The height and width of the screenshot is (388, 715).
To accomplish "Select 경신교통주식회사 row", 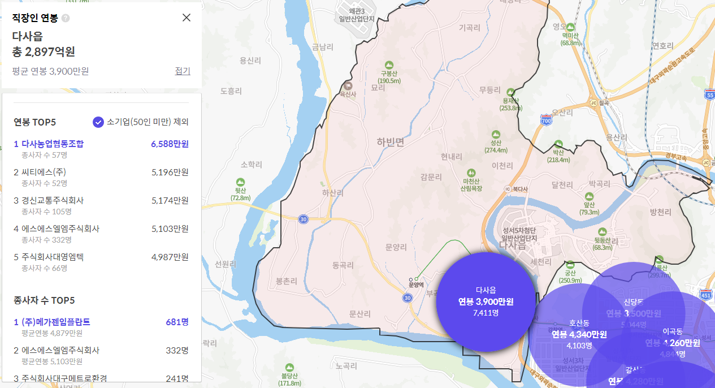I will [x=101, y=205].
